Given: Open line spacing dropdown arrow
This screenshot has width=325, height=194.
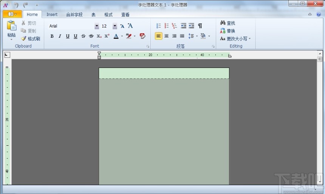Looking at the screenshot, I should click(x=197, y=36).
